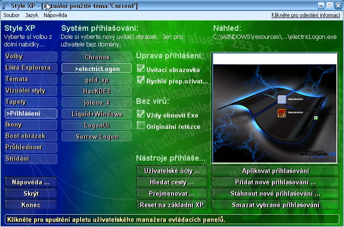Minimize the Style XP window
The width and height of the screenshot is (344, 227).
click(x=321, y=6)
